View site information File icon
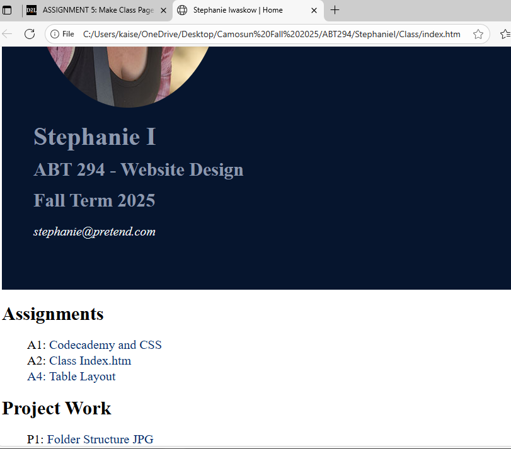 tap(62, 34)
